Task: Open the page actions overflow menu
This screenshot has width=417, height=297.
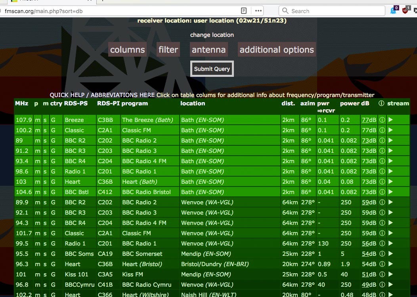Action: (258, 11)
